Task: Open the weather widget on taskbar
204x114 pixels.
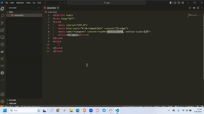Action: (52, 110)
